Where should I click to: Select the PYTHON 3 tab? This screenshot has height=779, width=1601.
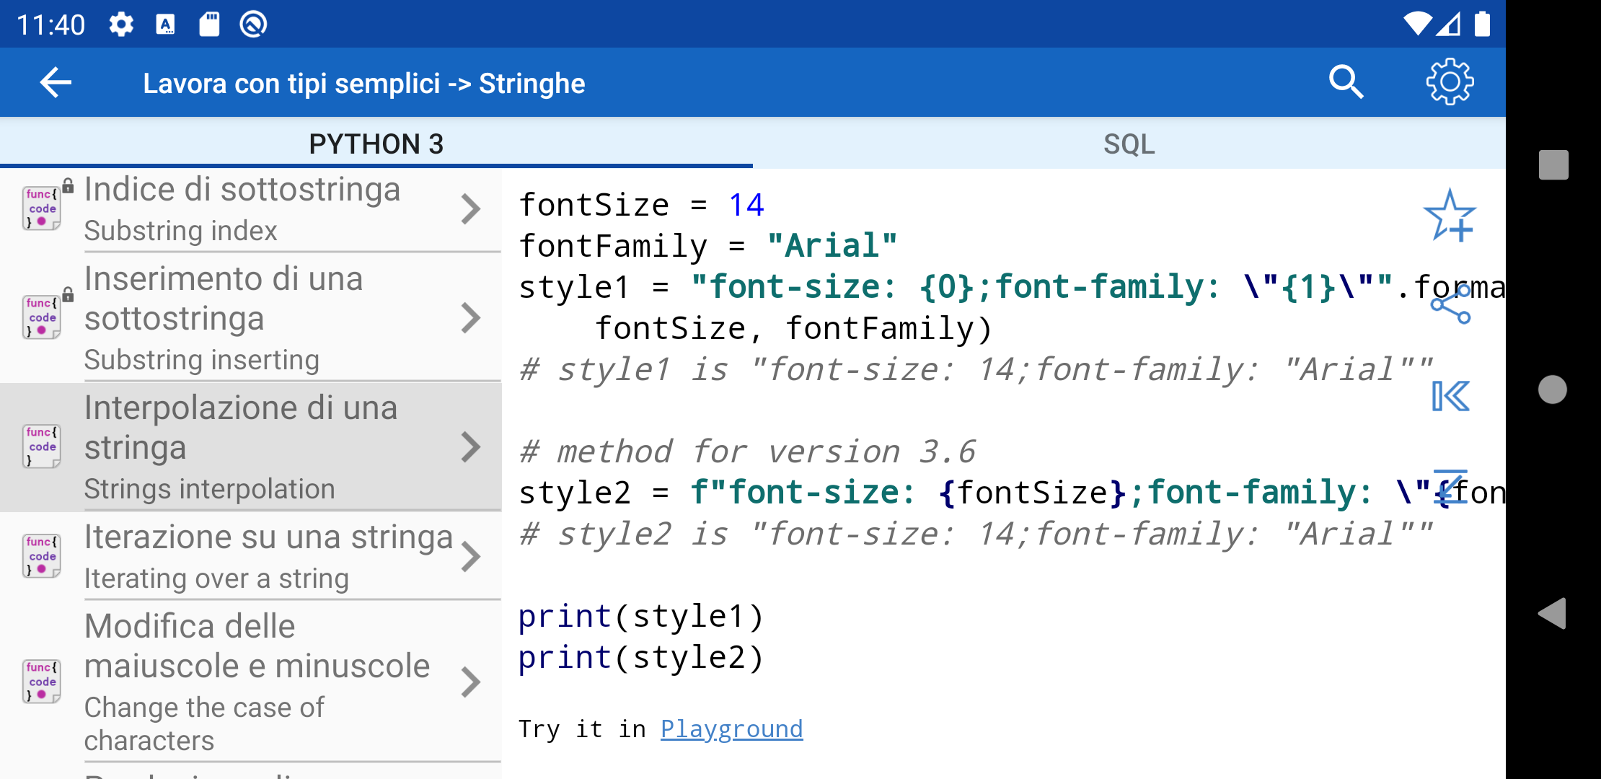(376, 144)
